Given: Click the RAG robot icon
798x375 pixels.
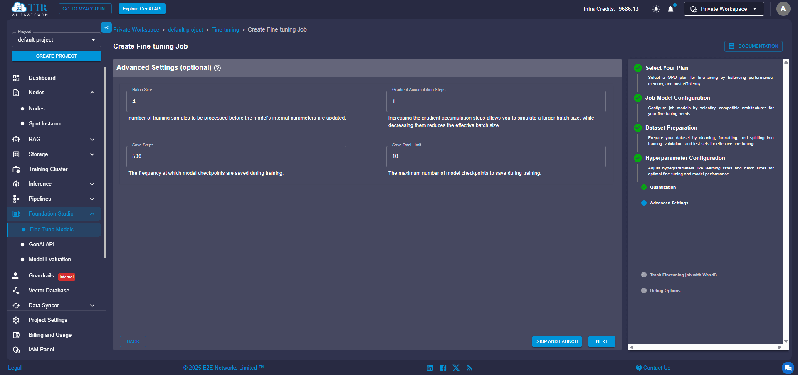Looking at the screenshot, I should 16,140.
